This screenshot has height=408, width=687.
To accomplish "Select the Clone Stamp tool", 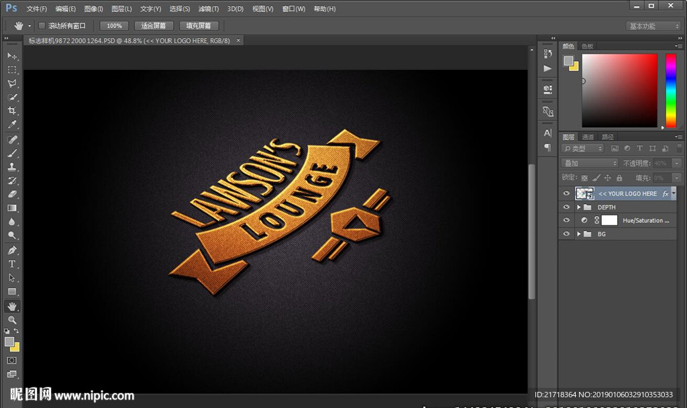I will [12, 166].
